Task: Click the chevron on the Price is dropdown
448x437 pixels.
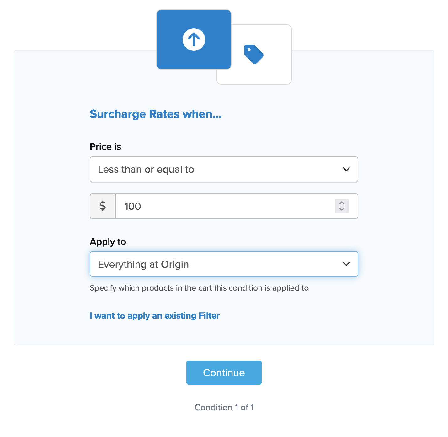Action: point(346,169)
